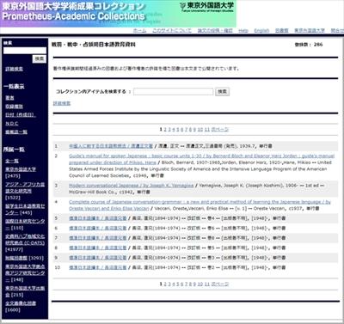
Task: Go to page 11 in pagination above results
Action: [x=207, y=130]
